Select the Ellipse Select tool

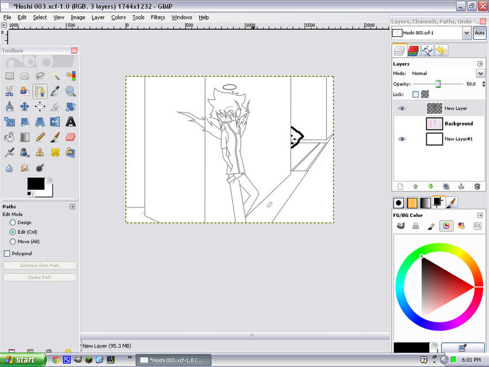point(24,76)
